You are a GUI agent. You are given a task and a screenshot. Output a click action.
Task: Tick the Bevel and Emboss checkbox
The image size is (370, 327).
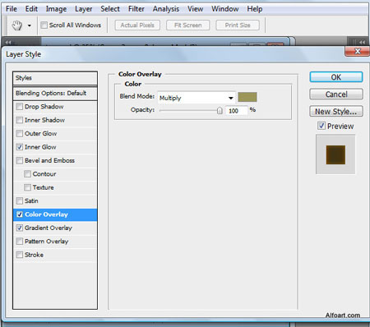(20, 160)
